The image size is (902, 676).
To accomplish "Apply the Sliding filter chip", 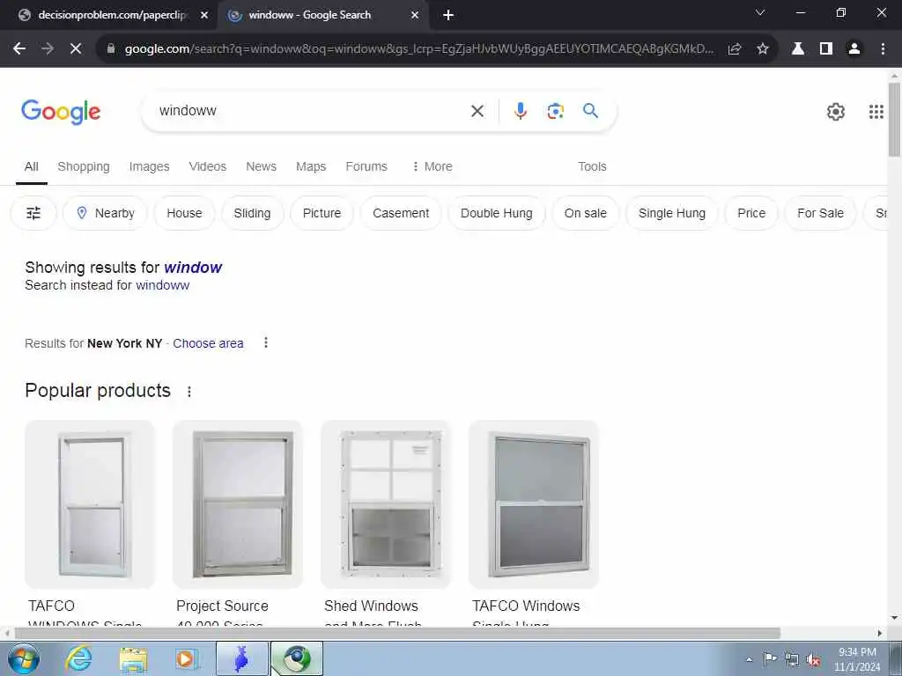I will [252, 213].
